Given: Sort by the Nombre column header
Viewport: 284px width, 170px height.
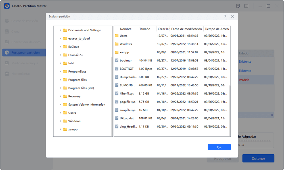Looking at the screenshot, I should [126, 29].
